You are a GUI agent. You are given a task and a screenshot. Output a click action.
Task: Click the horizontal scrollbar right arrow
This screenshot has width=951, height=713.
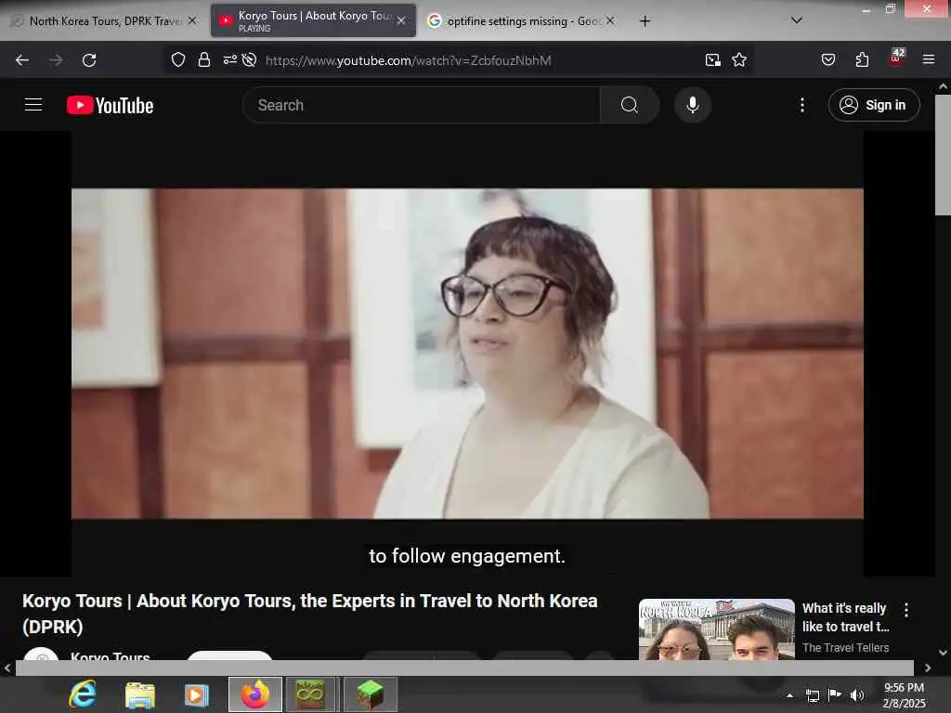tap(928, 668)
